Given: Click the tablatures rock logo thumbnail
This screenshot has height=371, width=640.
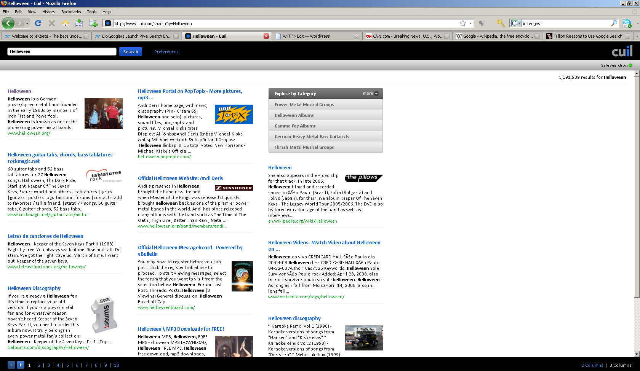Looking at the screenshot, I should (x=104, y=176).
